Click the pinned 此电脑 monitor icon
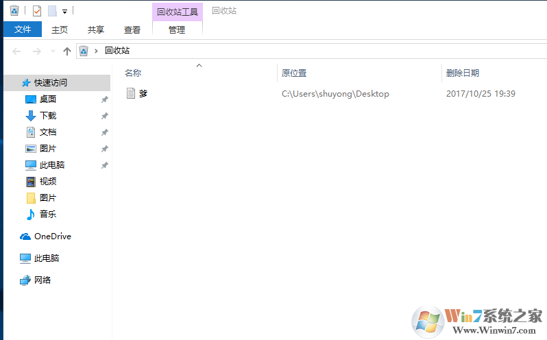547x340 pixels. 31,165
